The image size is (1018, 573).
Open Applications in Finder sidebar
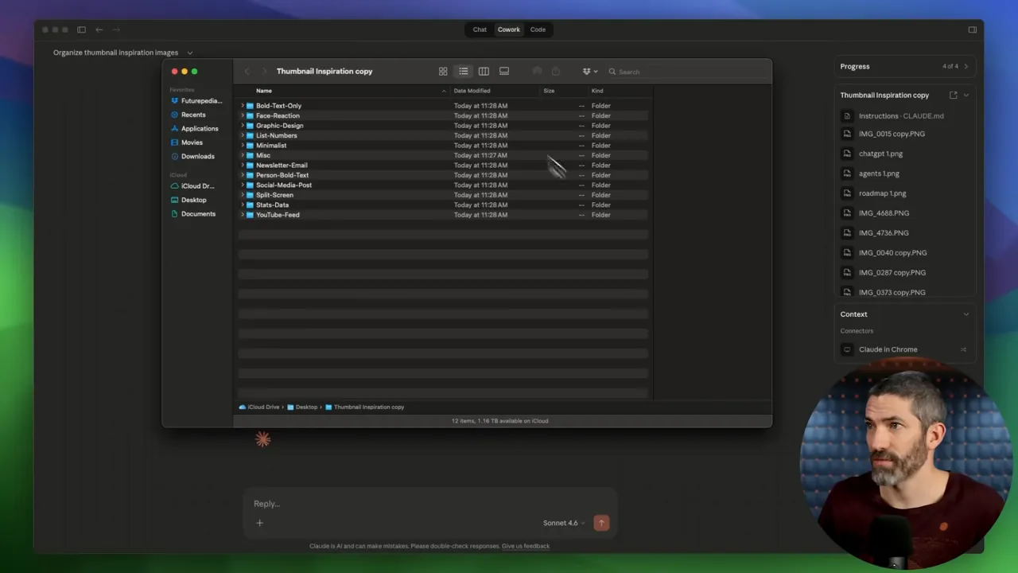[x=194, y=129]
